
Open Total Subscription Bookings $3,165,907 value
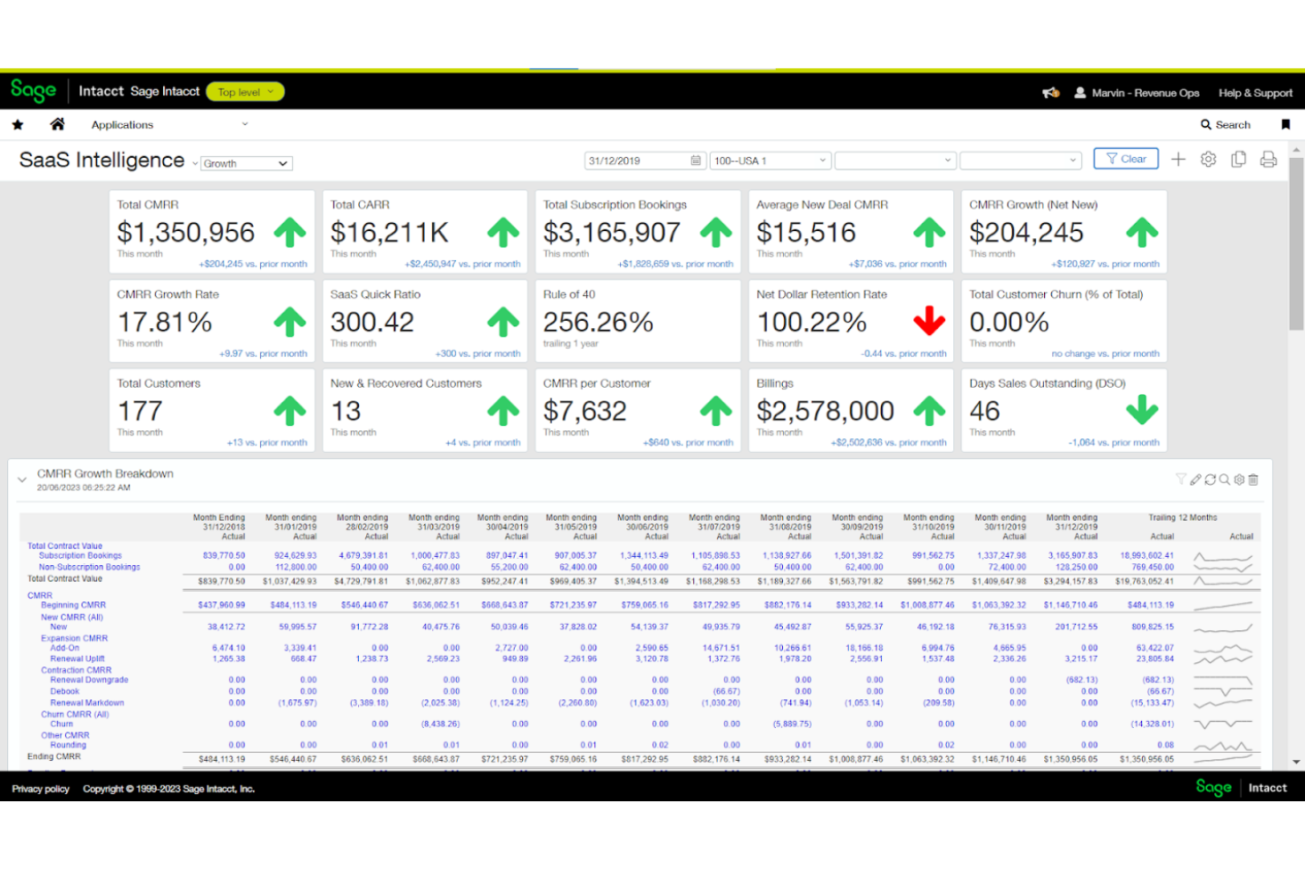click(x=612, y=233)
